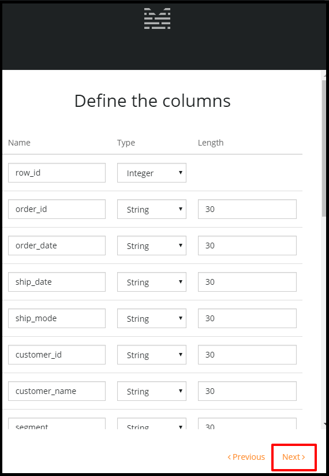
Task: Expand the Type dropdown for ship_date
Action: coord(152,282)
